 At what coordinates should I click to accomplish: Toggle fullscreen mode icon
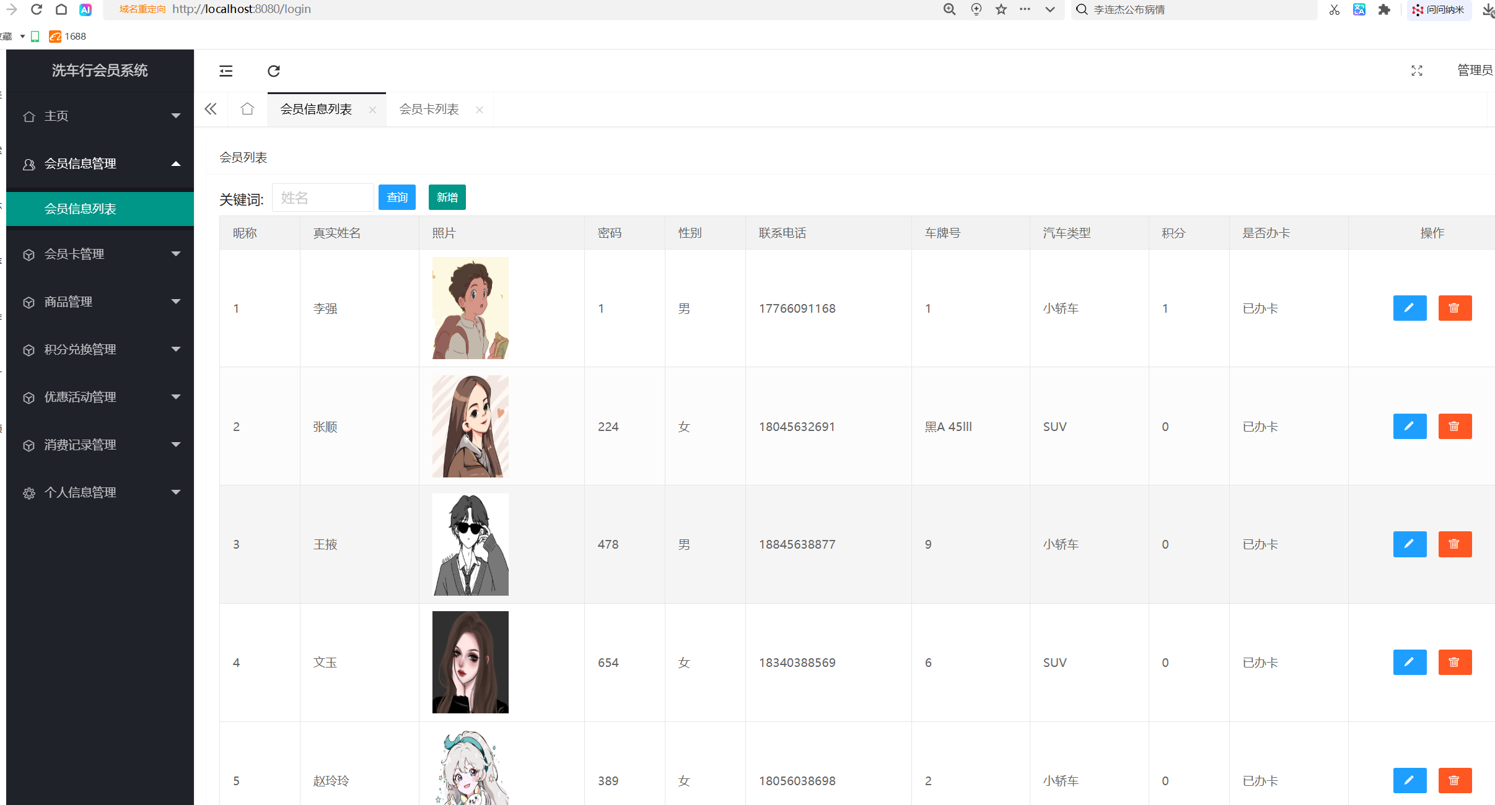coord(1416,71)
